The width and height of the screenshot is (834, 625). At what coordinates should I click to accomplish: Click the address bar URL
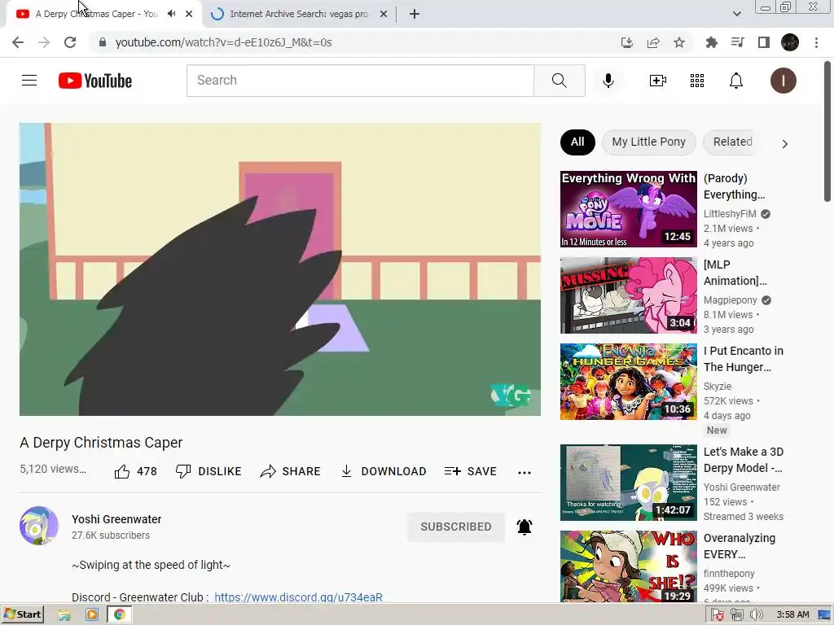223,42
